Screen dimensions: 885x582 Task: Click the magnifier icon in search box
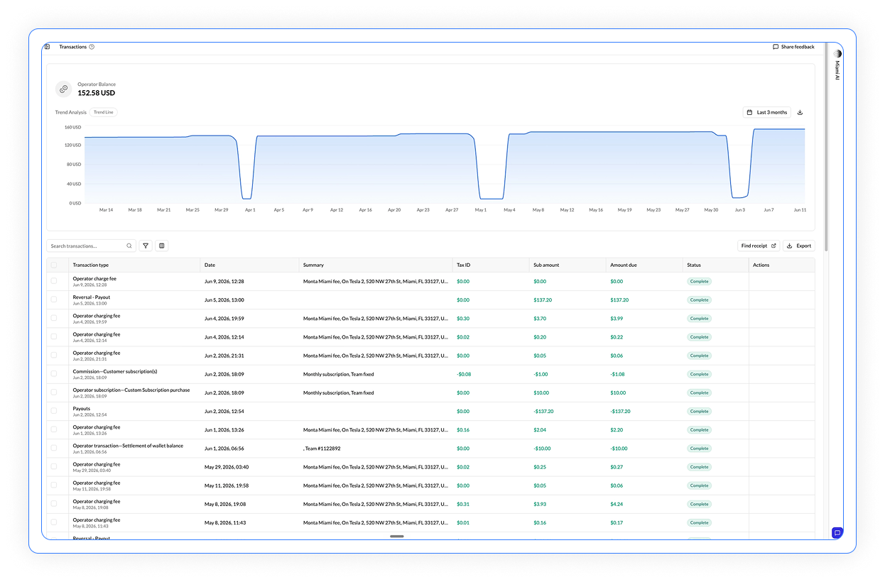(129, 246)
